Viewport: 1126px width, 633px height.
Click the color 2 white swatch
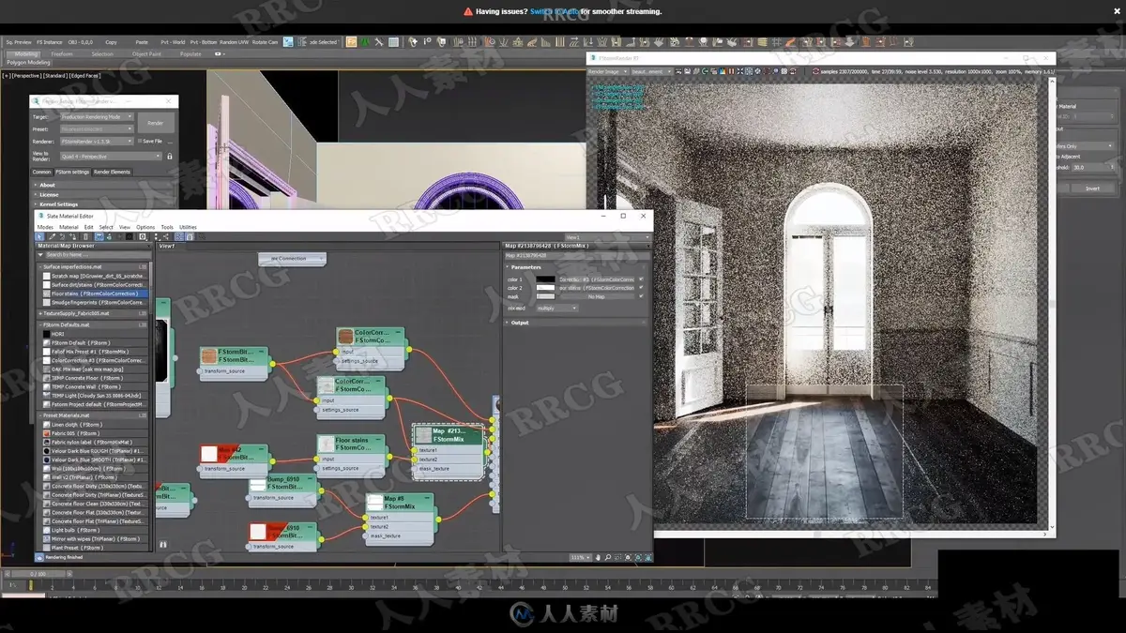(x=545, y=288)
